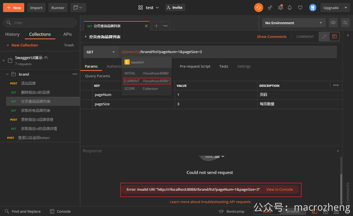The image size is (353, 216).
Task: Open the Runner
Action: point(58,8)
